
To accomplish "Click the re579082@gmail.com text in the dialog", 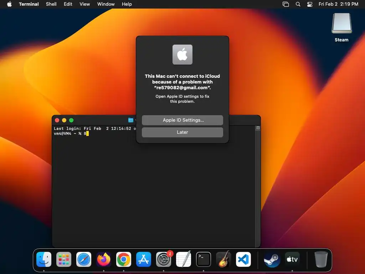I will (182, 88).
